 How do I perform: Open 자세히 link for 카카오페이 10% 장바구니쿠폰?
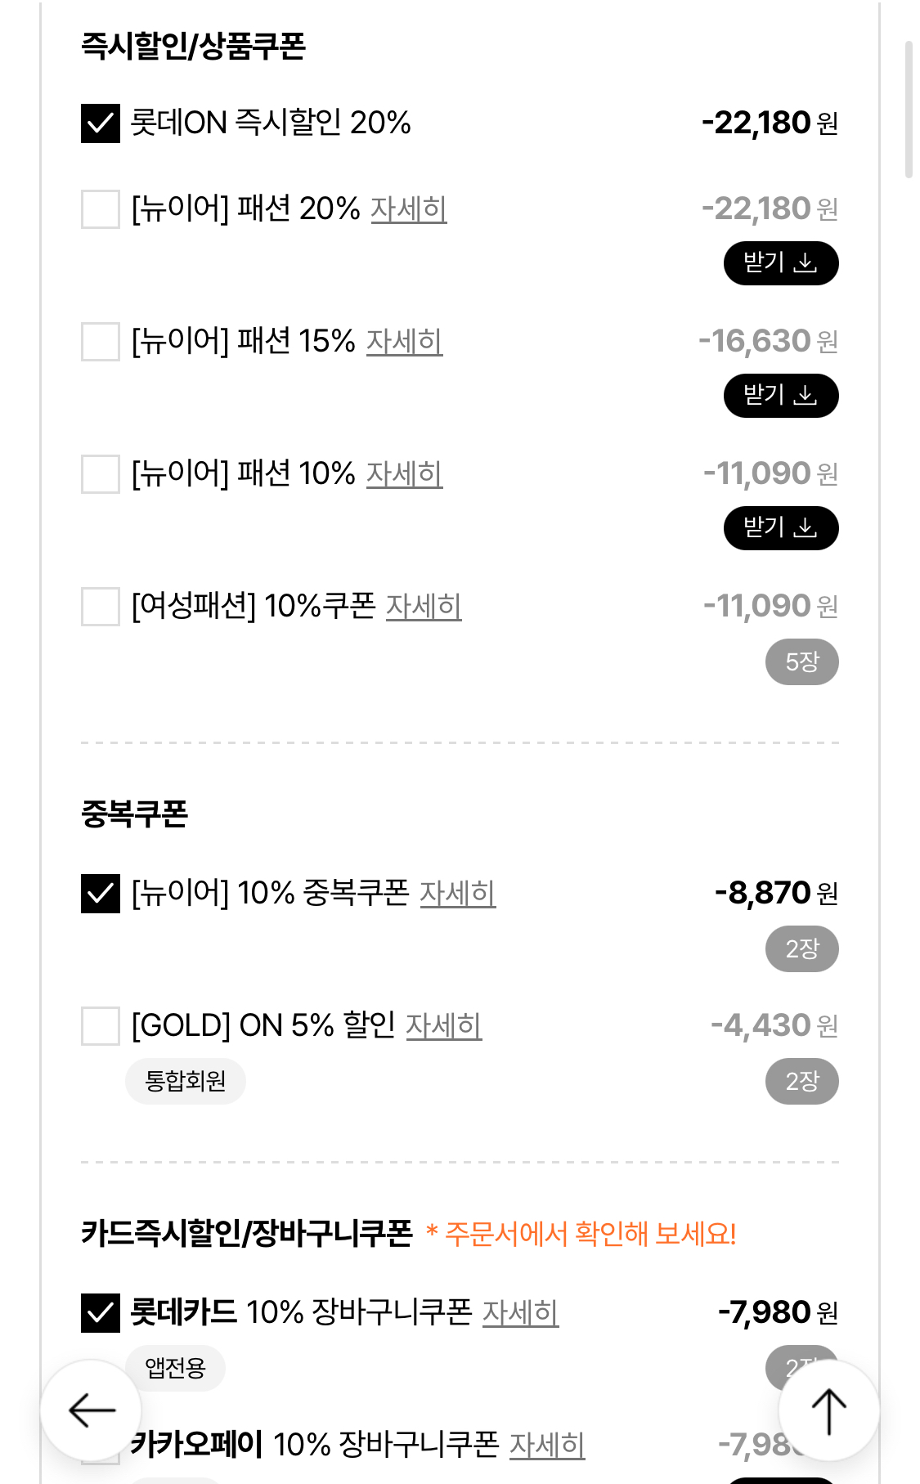pyautogui.click(x=546, y=1446)
